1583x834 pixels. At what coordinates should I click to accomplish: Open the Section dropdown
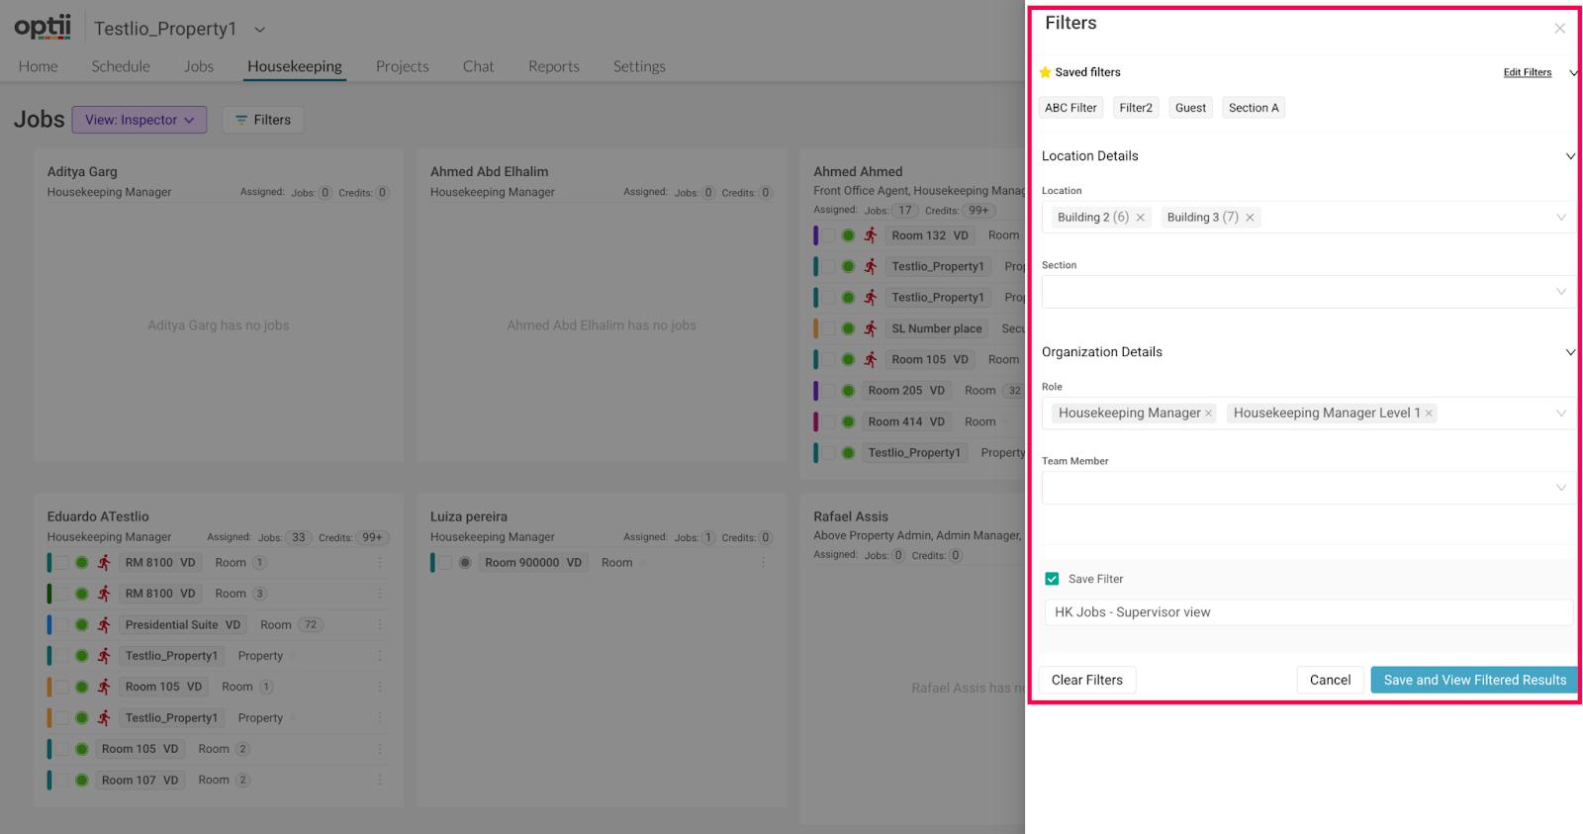[x=1560, y=292]
